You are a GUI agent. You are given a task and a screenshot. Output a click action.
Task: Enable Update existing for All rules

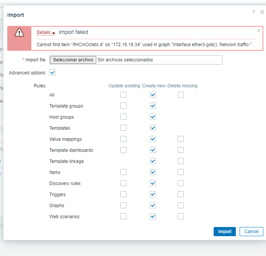point(123,95)
